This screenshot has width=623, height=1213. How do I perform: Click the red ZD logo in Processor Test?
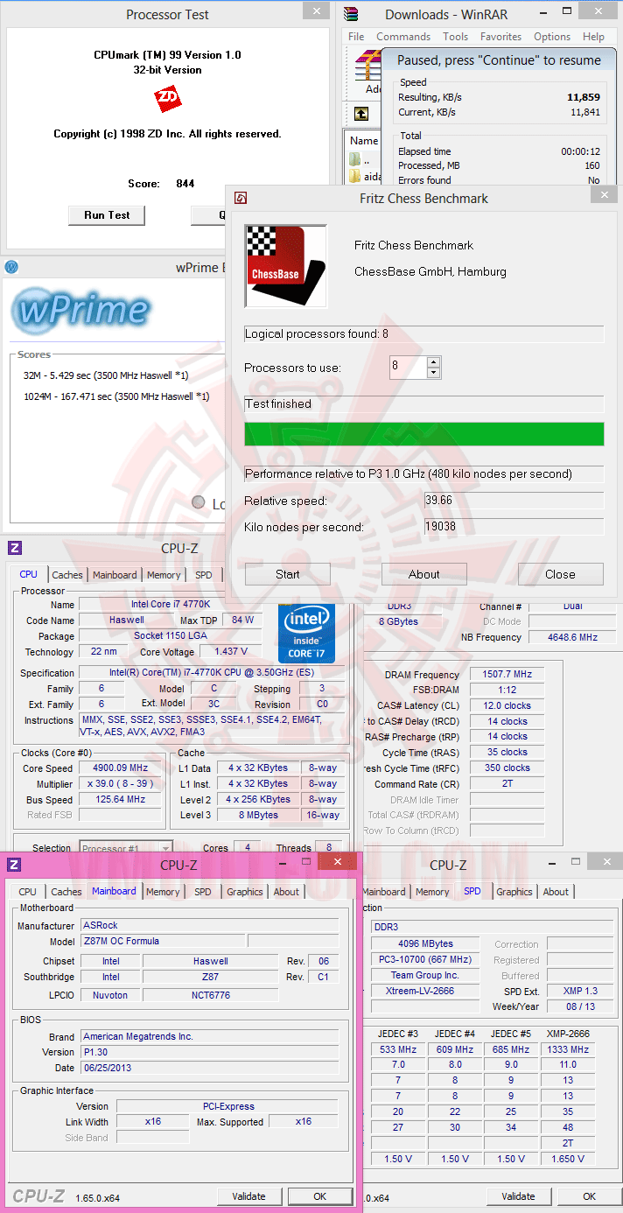coord(167,99)
